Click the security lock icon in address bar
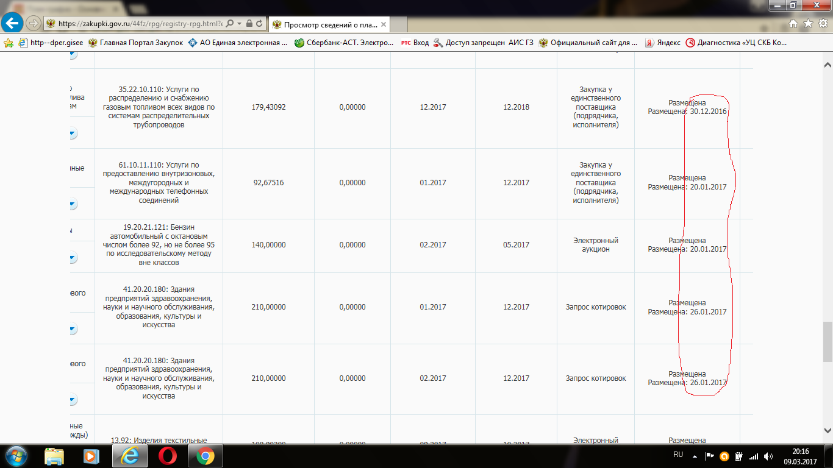 coord(249,23)
